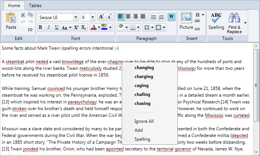Expand the font color dropdown arrow
This screenshot has width=260, height=156.
point(99,28)
